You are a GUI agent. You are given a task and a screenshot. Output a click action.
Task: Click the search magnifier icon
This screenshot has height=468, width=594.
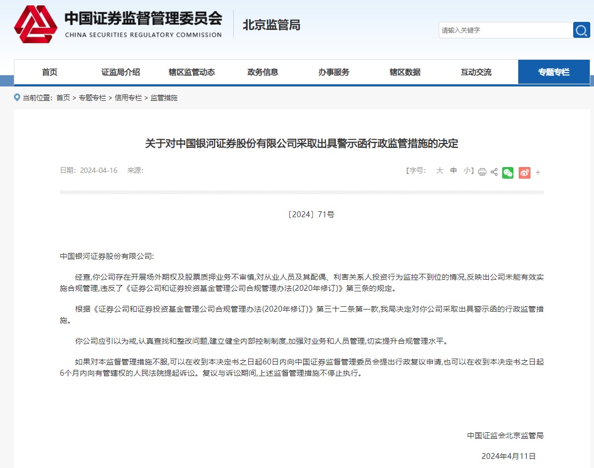click(x=581, y=30)
